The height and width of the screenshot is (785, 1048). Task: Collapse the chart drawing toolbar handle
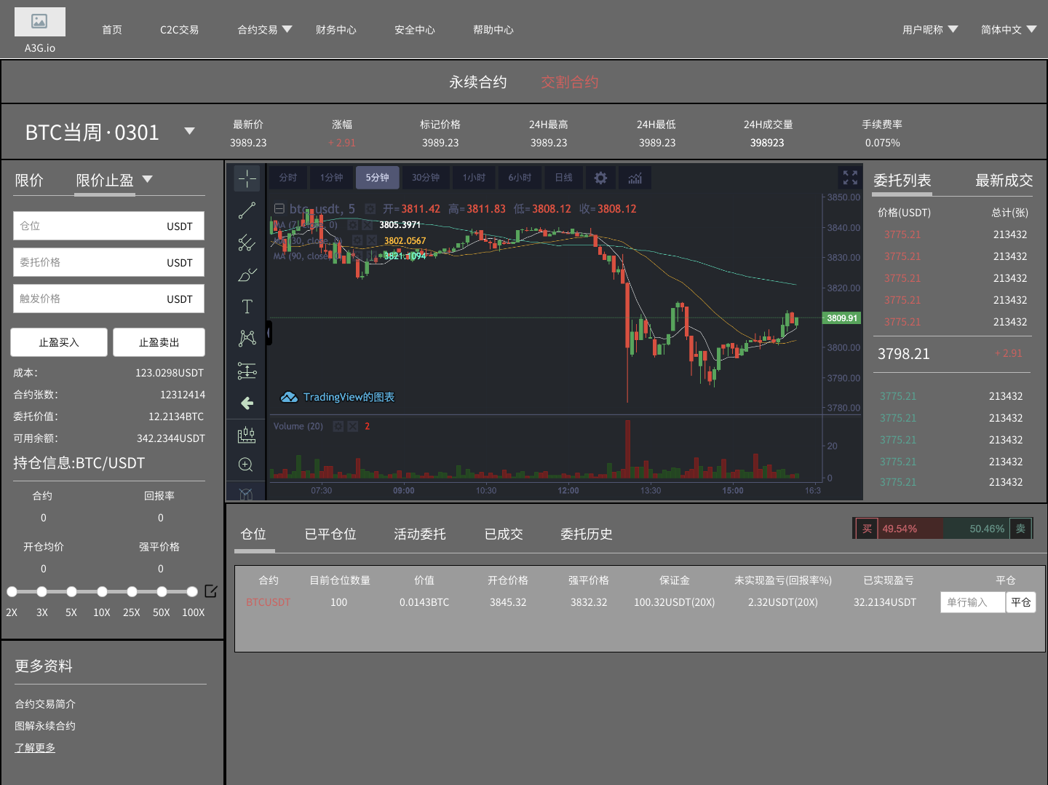click(269, 333)
